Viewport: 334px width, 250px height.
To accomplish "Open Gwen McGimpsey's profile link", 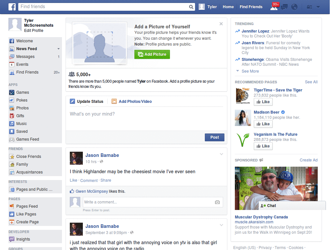I will tap(92, 191).
